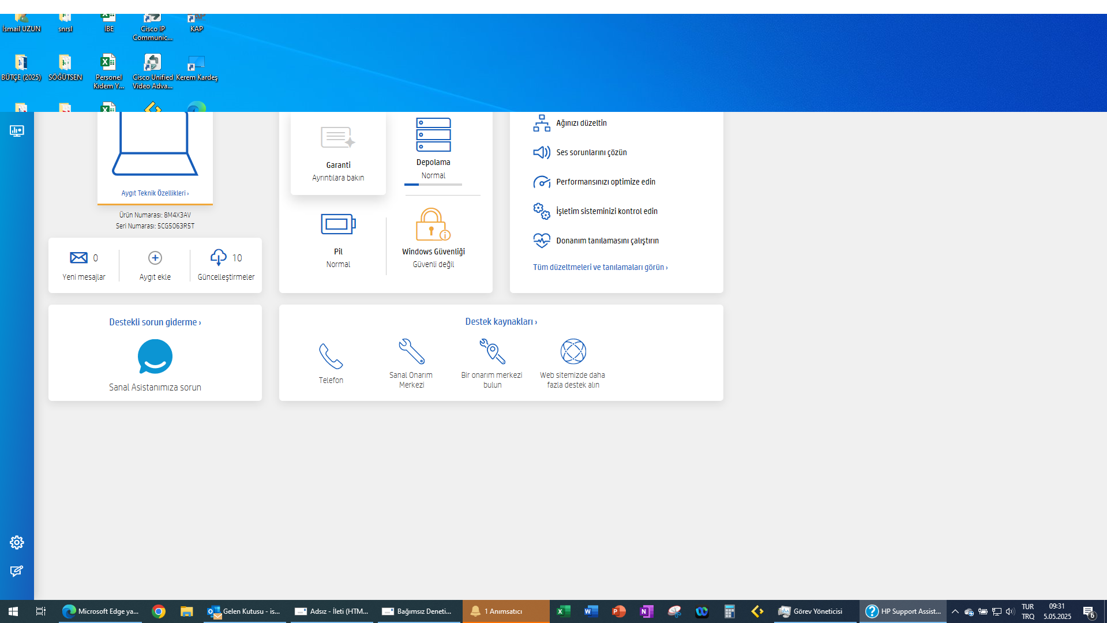Open the device dashboard icon in HP sidebar
This screenshot has width=1107, height=623.
point(17,131)
